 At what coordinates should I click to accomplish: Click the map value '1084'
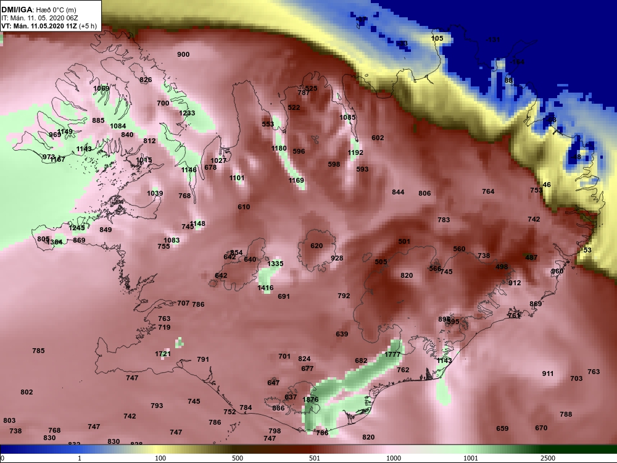pos(118,126)
